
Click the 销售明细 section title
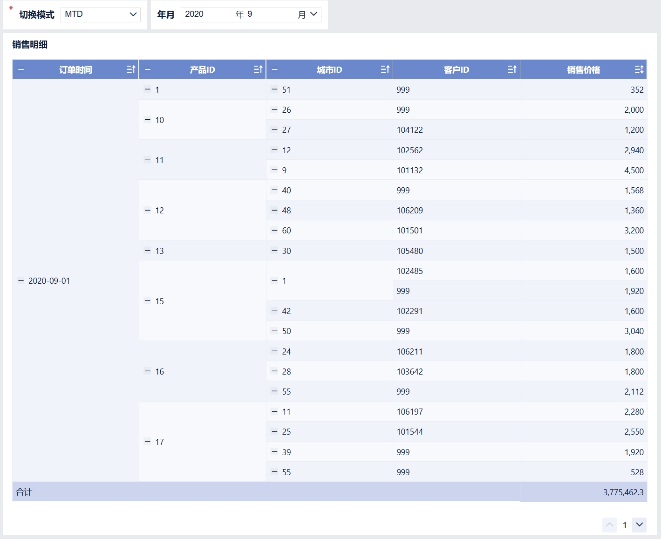click(x=30, y=45)
